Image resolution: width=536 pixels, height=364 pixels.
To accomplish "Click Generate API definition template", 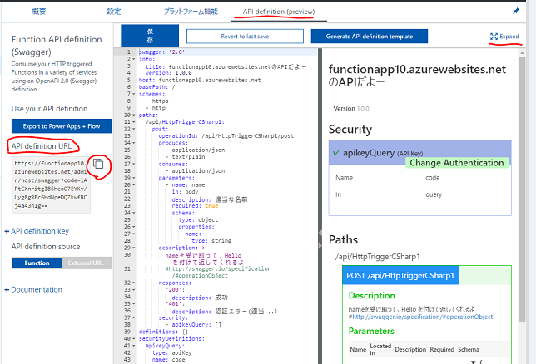I will [x=370, y=37].
